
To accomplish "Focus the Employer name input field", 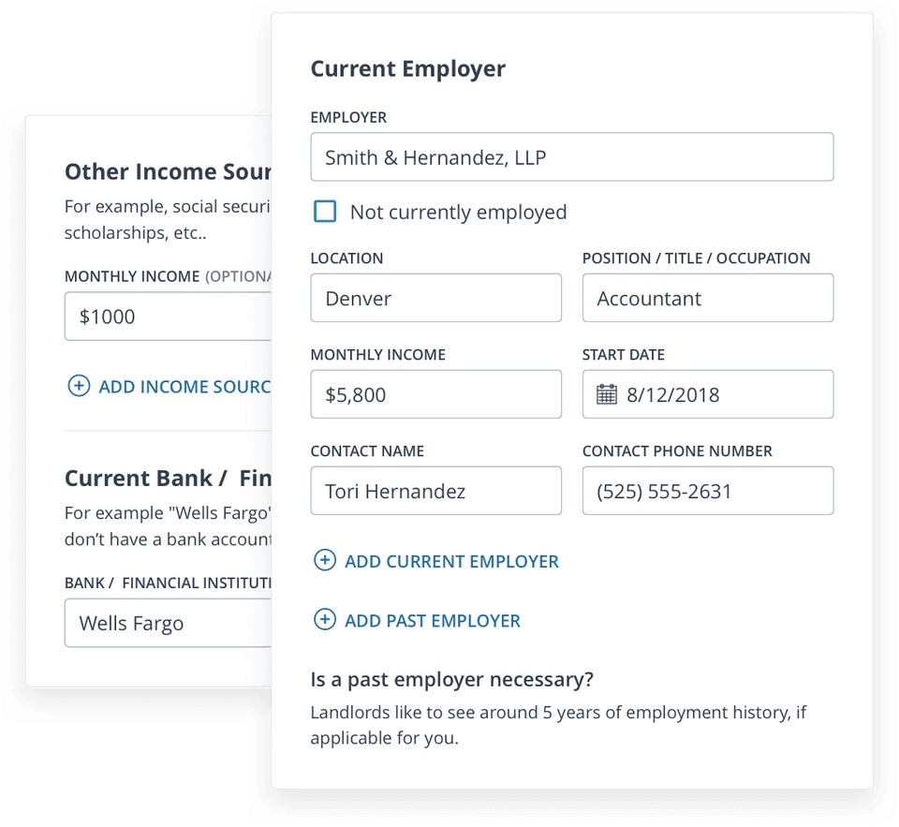I will pos(571,157).
